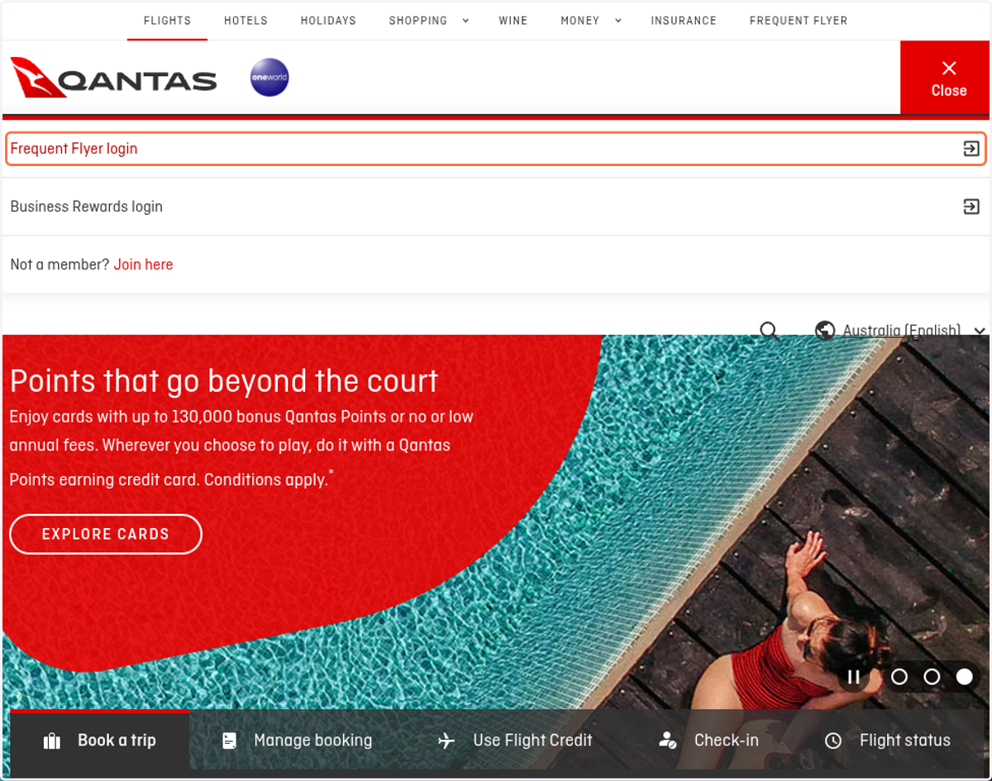
Task: Click the globe region icon
Action: (824, 331)
